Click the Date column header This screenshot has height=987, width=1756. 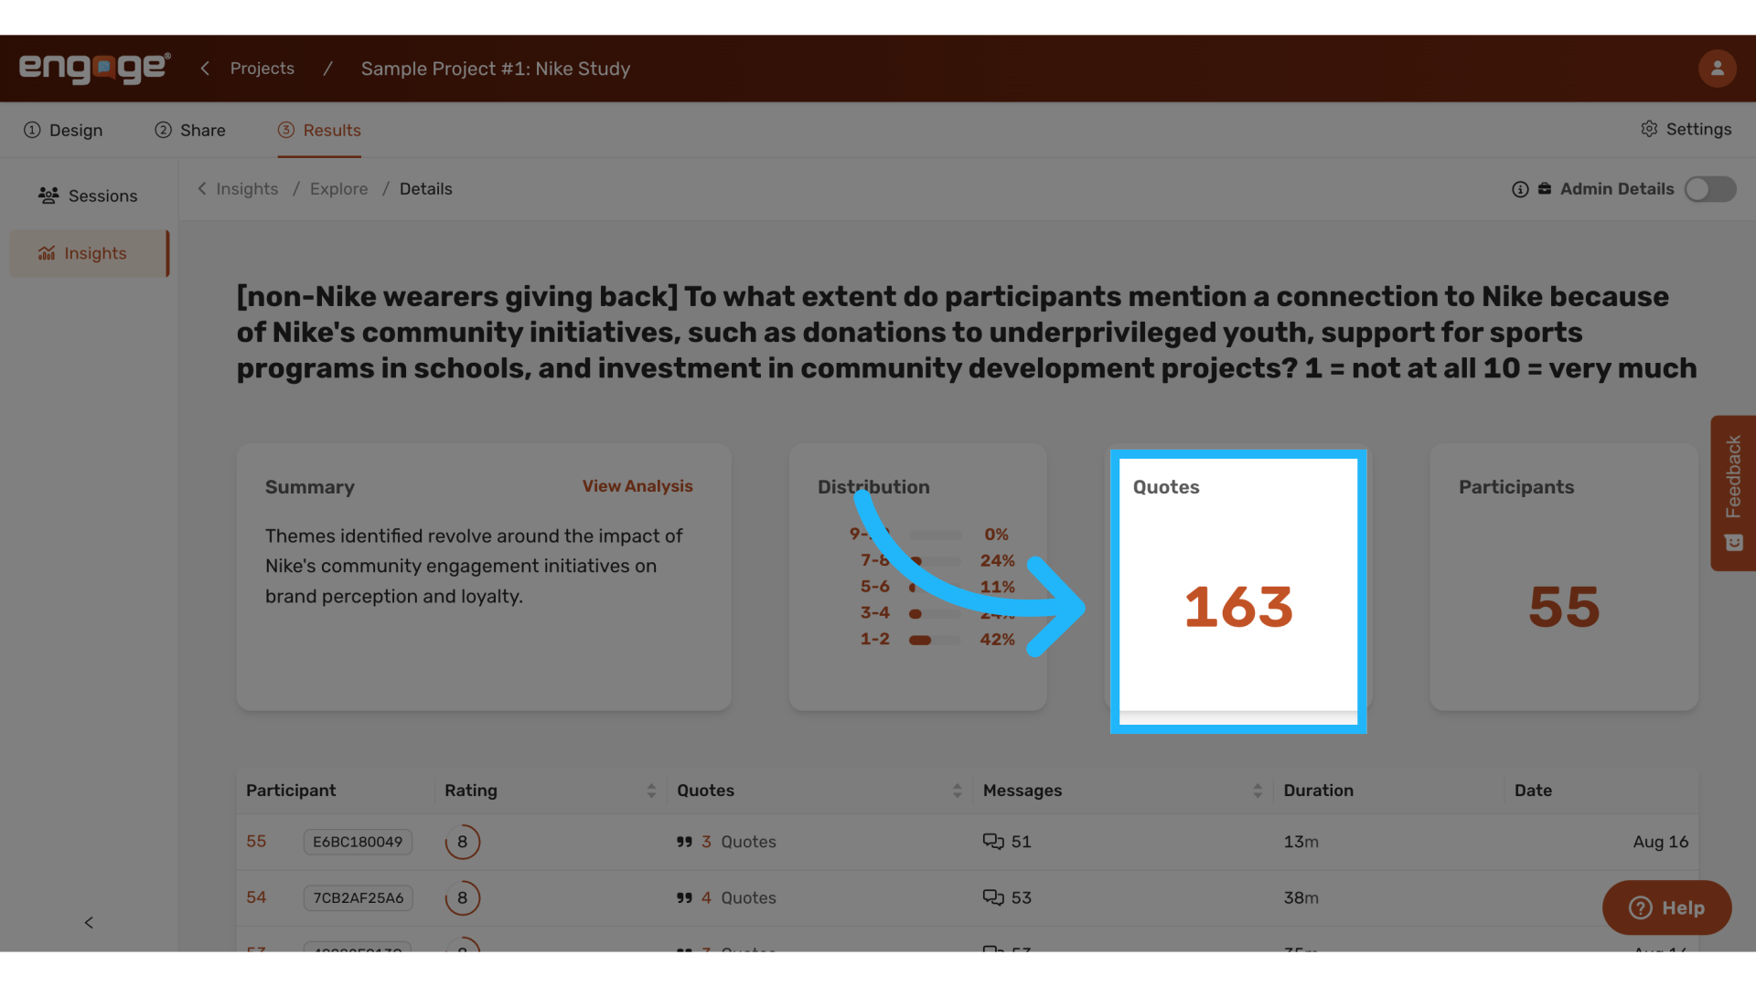(x=1533, y=791)
